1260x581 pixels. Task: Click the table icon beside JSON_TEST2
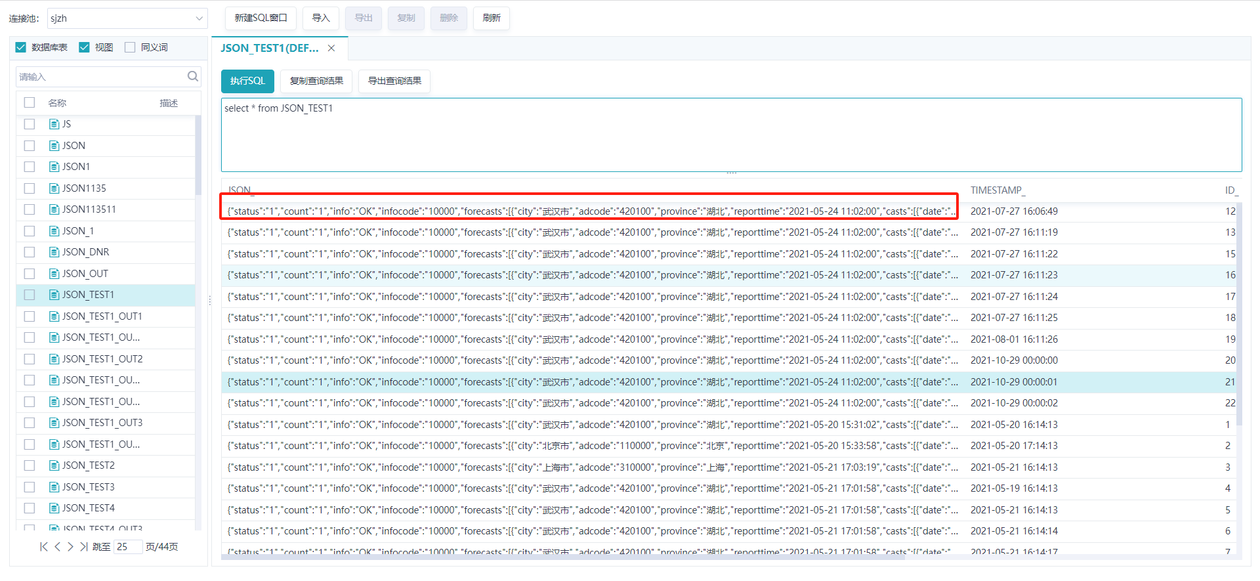coord(54,465)
